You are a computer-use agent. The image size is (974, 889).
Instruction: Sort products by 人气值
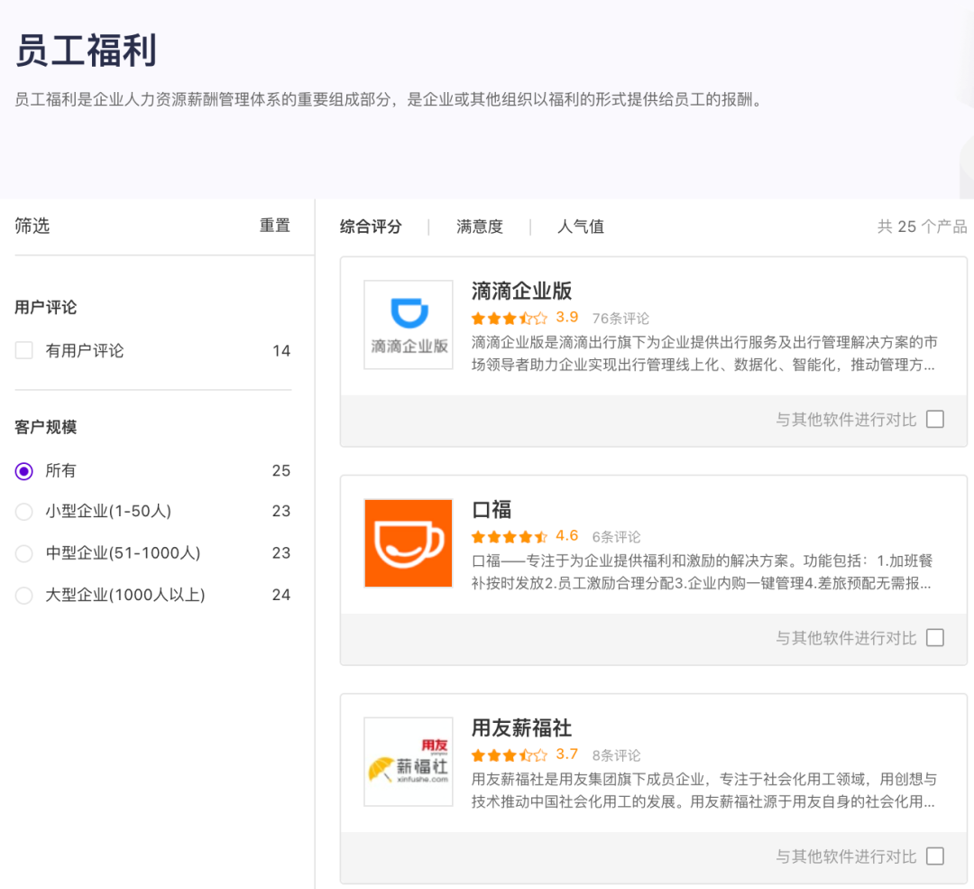(x=581, y=227)
